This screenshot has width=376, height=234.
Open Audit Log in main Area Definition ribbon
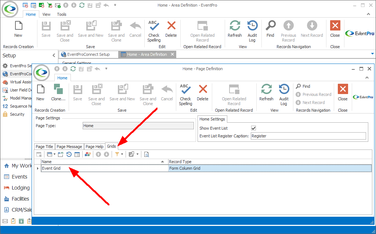tap(252, 32)
